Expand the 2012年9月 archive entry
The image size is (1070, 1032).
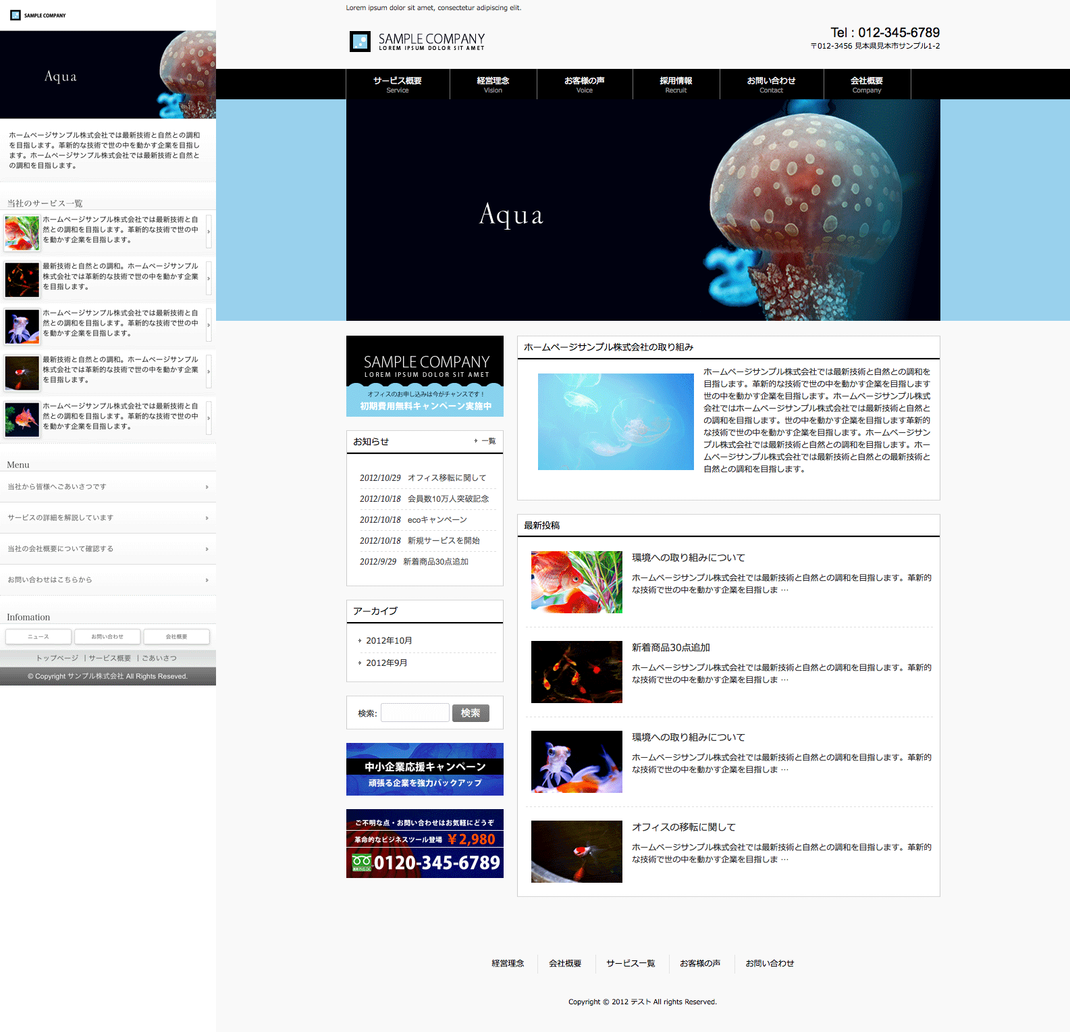pyautogui.click(x=386, y=663)
